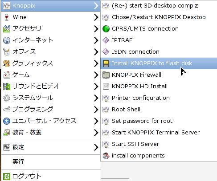Expand the アクセサリ submenu arrow

96,29
